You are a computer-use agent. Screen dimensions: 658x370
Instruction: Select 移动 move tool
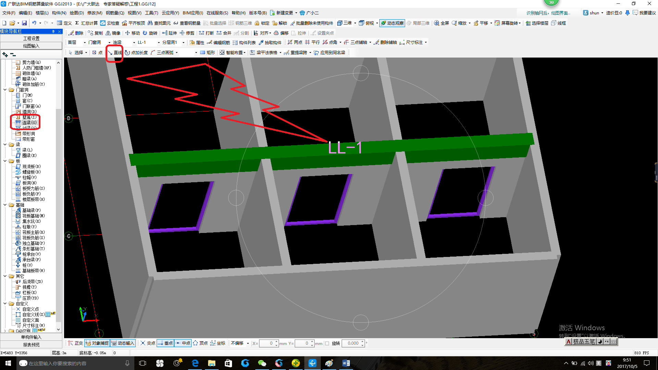[x=132, y=33]
